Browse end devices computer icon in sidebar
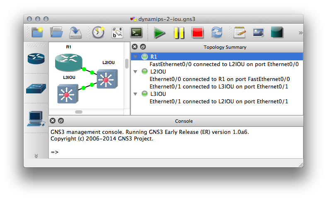Viewport: 327px width, 200px height. 36,119
